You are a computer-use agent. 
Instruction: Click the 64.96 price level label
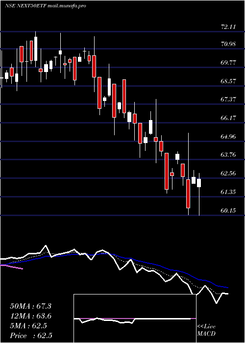click(x=228, y=137)
